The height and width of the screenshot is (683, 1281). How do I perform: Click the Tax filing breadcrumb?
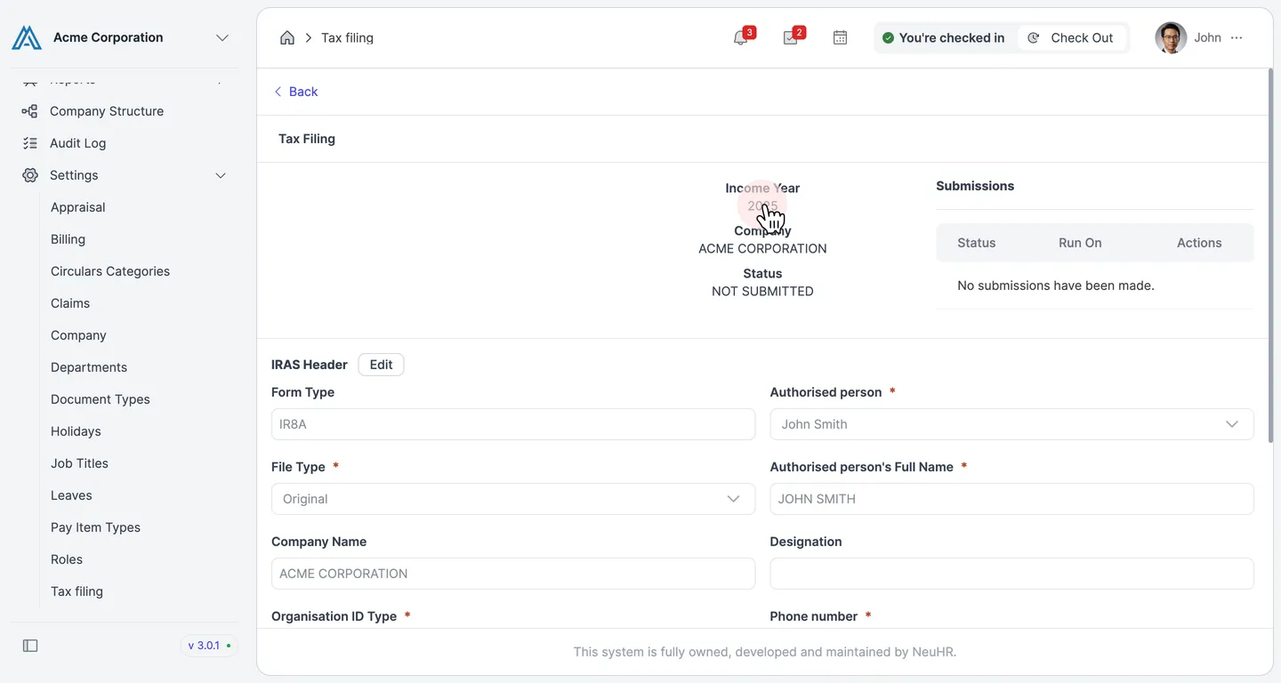coord(347,37)
